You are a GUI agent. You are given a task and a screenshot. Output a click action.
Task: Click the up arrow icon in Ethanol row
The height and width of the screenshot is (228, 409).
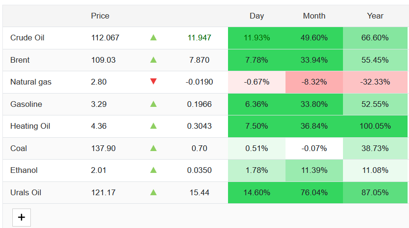pyautogui.click(x=153, y=170)
